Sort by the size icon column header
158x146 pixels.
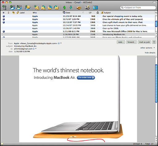[x=90, y=13]
